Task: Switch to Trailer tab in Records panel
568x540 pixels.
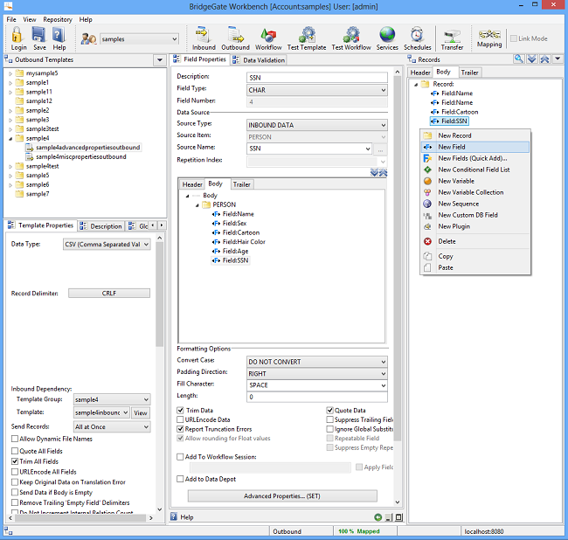Action: click(470, 73)
